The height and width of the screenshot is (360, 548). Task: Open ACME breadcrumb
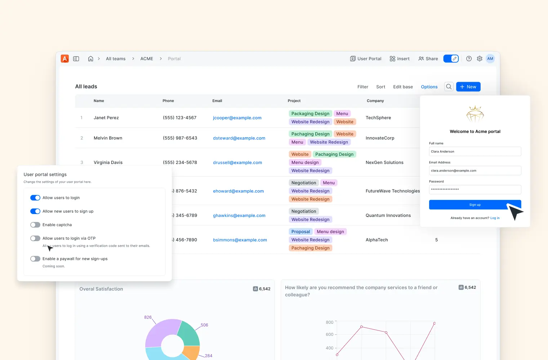(147, 59)
